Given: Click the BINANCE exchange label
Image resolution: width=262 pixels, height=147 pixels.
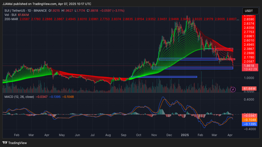Looking at the screenshot, I should (40, 10).
